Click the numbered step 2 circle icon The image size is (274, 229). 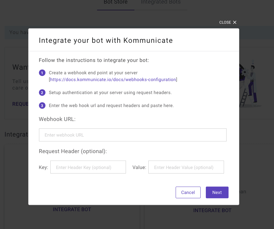pos(42,92)
